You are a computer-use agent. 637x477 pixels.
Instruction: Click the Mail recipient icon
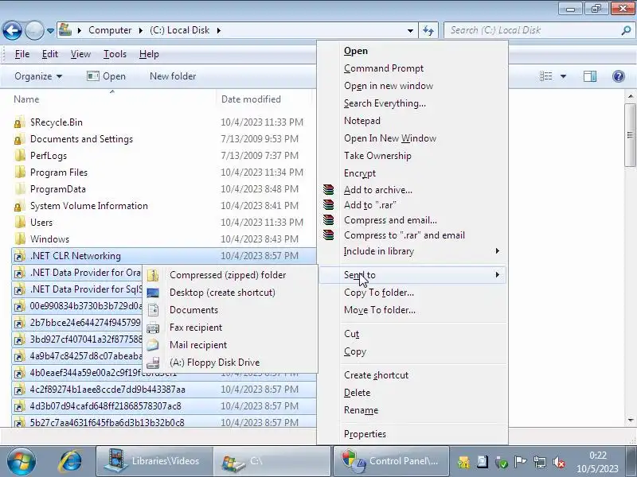(153, 345)
